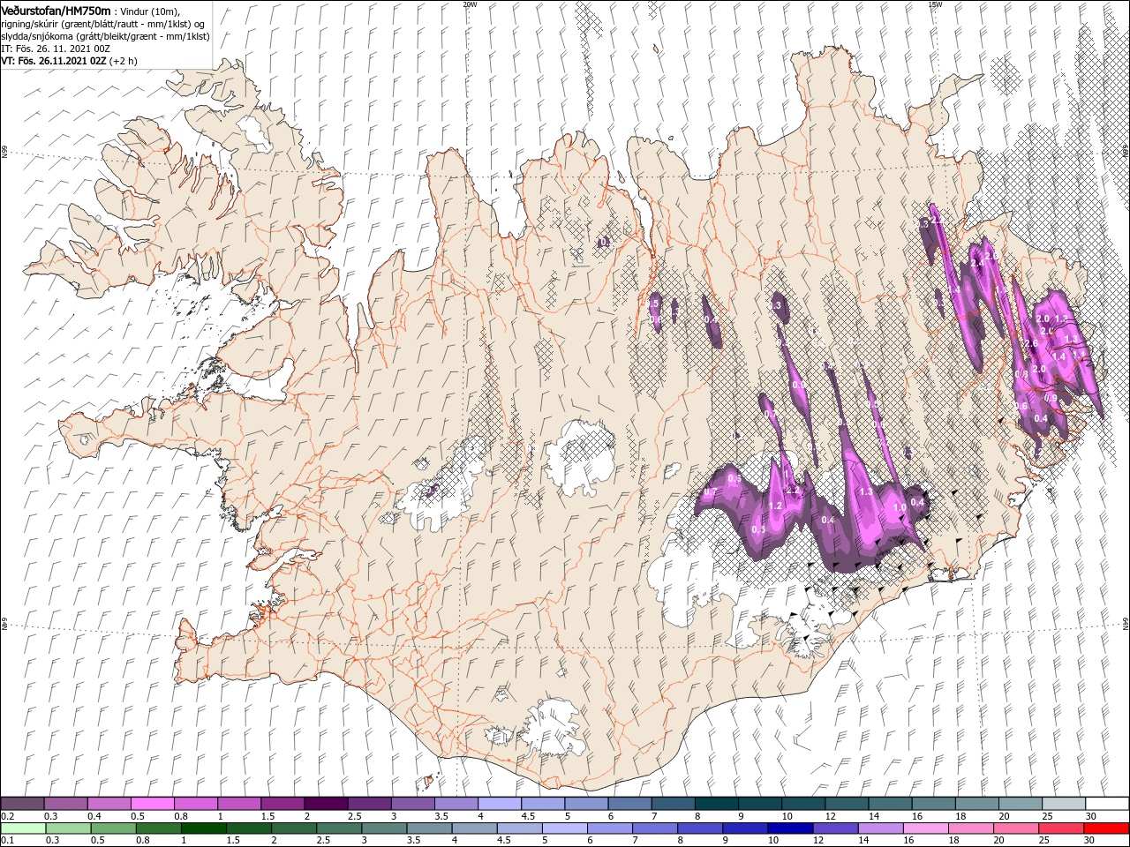
Task: Click the 15W longitude label at top
Action: [x=935, y=4]
